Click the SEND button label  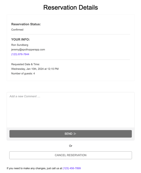[x=68, y=134]
